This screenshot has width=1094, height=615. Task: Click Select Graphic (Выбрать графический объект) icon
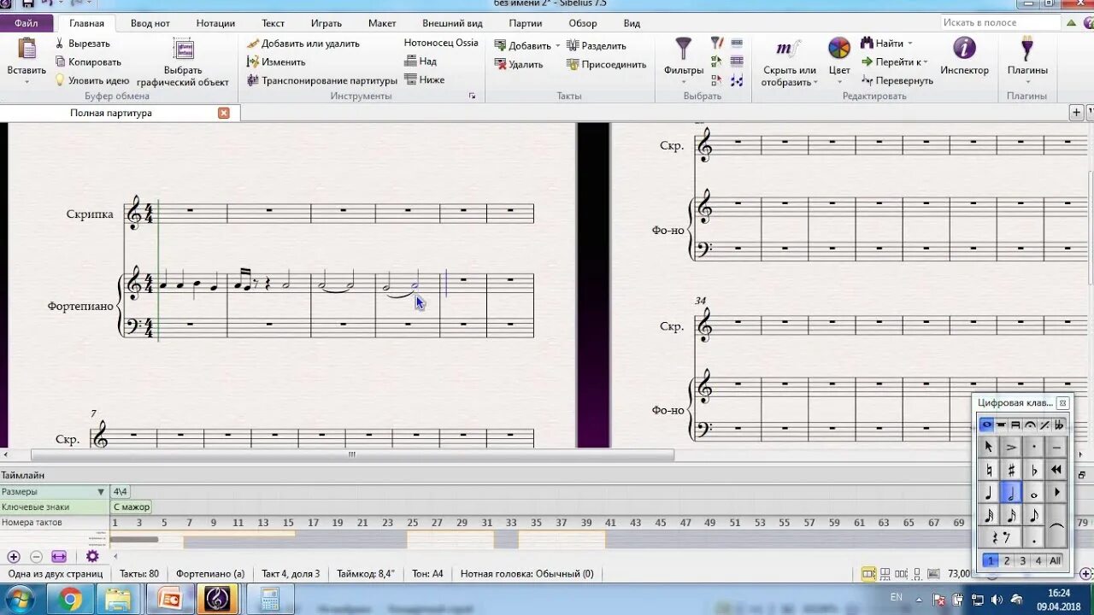click(x=183, y=50)
